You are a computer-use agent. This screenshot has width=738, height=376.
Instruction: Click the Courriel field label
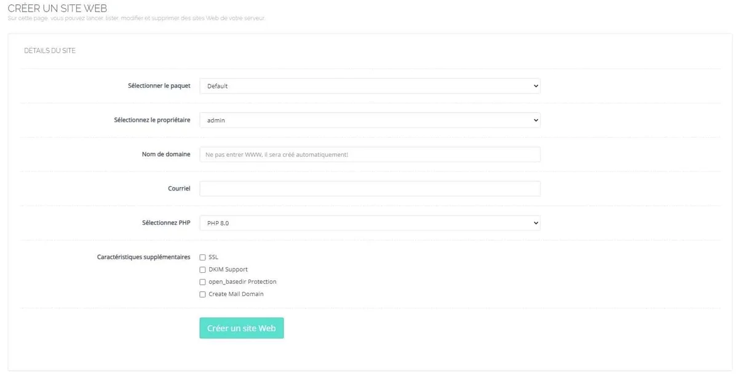coord(179,189)
